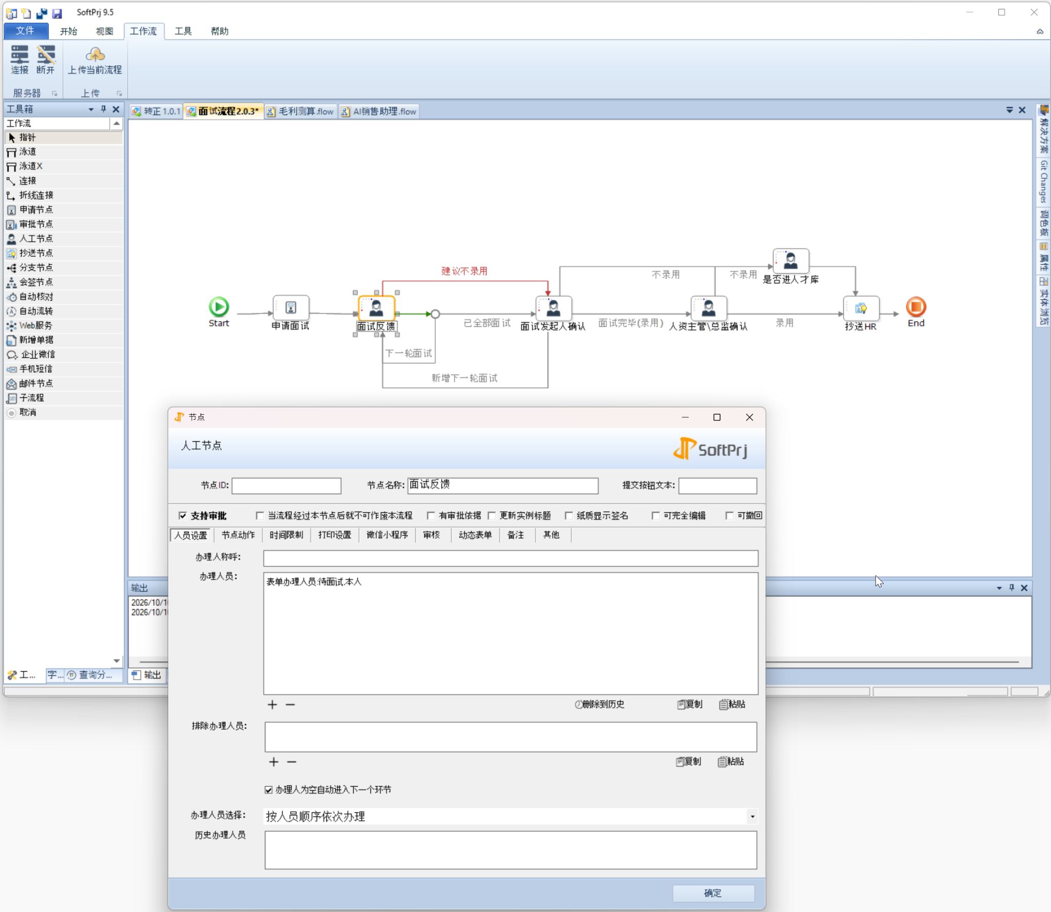Choose the 企业微信 tool
1051x912 pixels.
point(64,355)
